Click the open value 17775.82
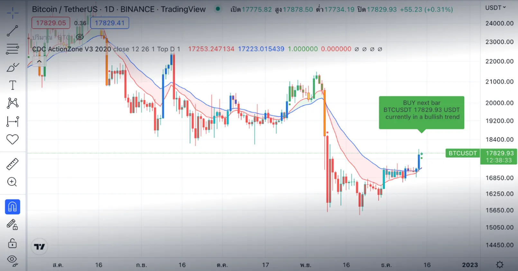Image resolution: width=518 pixels, height=271 pixels. 257,10
